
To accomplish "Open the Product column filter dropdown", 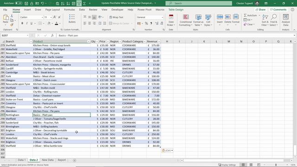I will 89,41.
